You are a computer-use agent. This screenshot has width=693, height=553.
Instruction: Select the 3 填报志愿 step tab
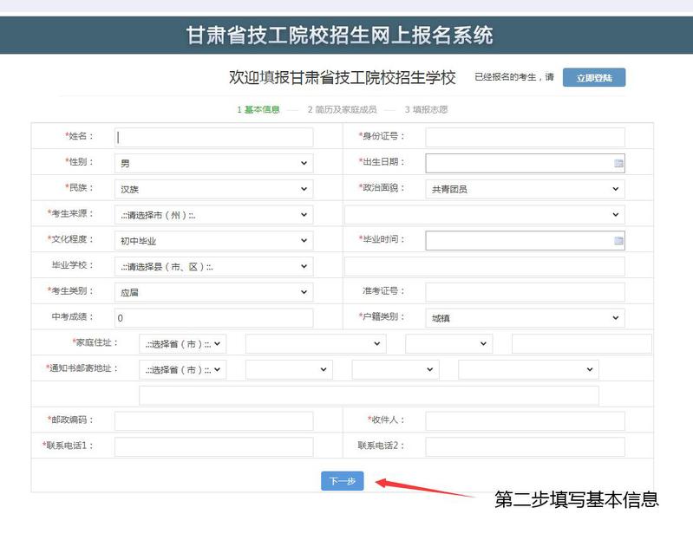point(426,109)
